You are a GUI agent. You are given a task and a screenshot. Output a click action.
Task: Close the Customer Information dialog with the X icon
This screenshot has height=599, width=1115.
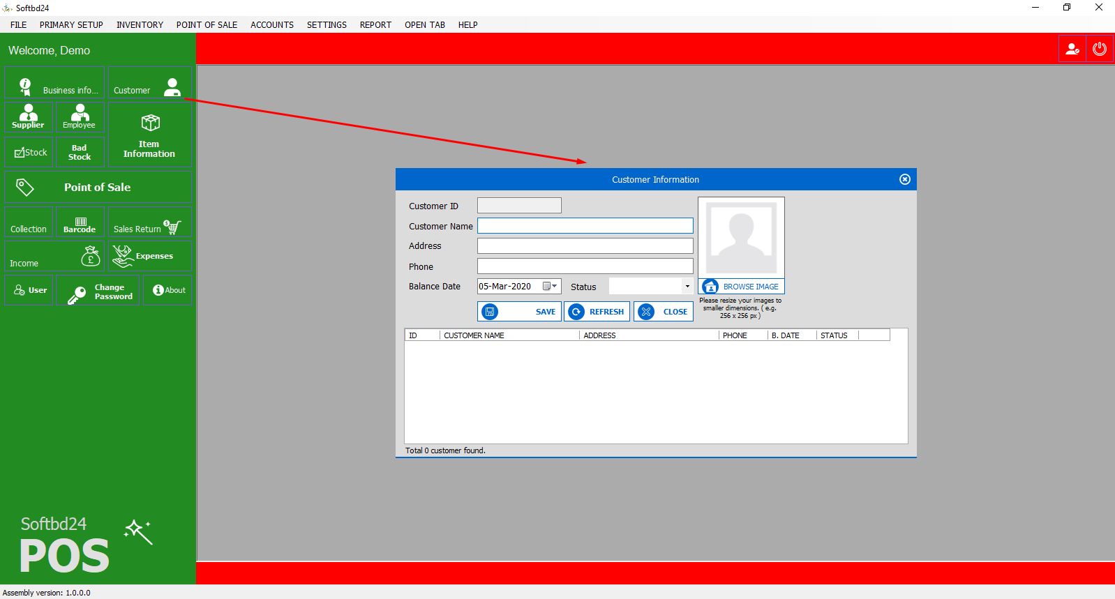point(905,179)
